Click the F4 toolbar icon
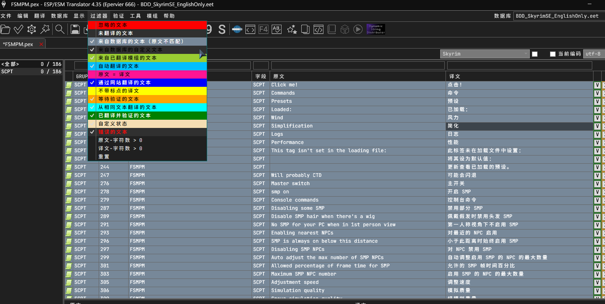Screen dimensions: 605x304 pos(263,29)
